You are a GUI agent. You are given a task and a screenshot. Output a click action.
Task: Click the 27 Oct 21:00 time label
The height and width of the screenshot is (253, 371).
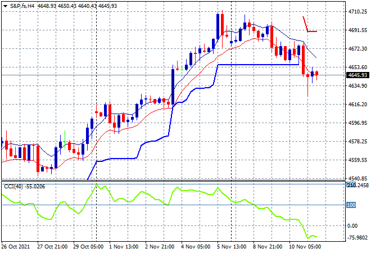pos(52,247)
